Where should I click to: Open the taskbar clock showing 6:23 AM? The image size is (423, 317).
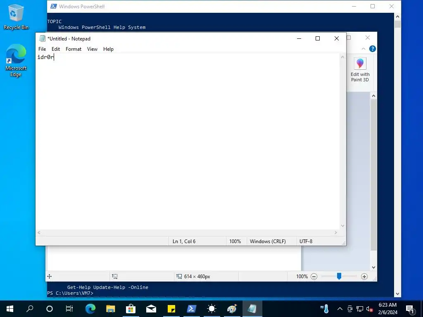[387, 309]
